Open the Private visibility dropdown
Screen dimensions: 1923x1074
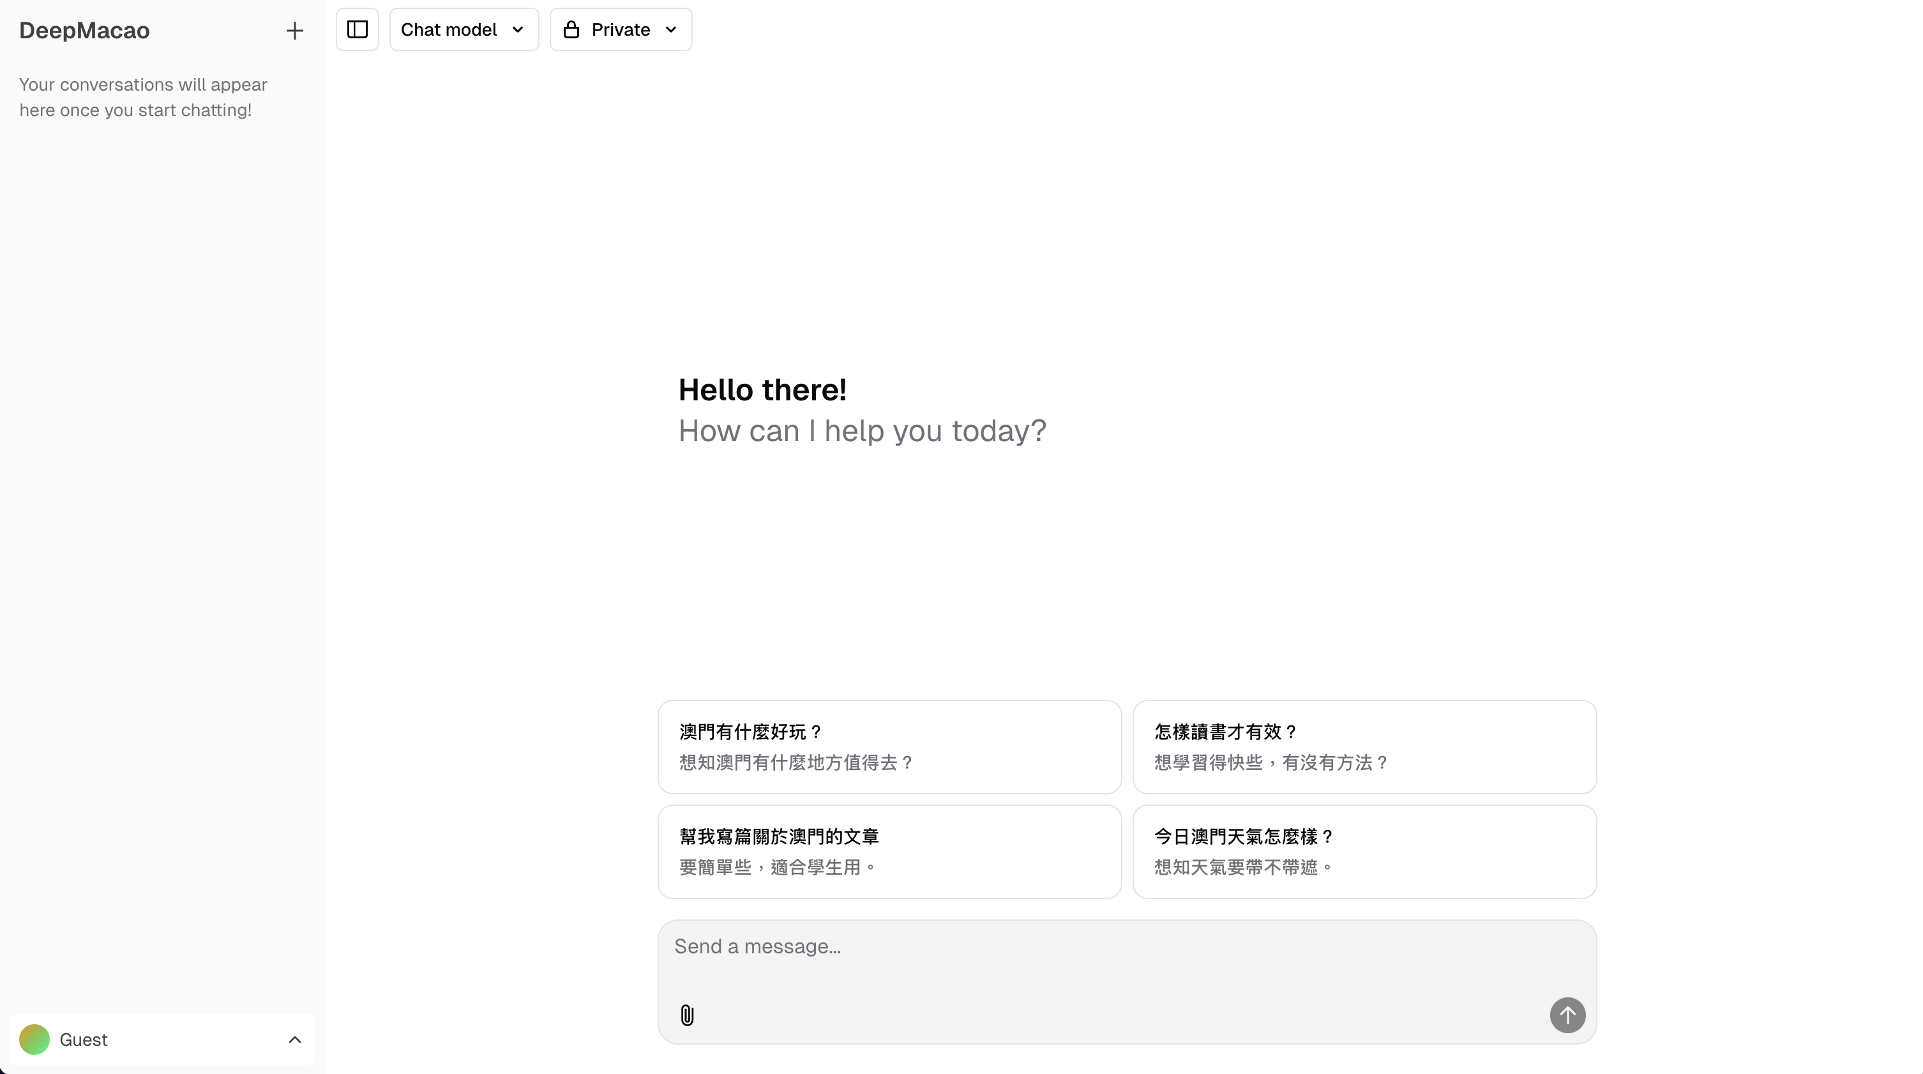(621, 30)
